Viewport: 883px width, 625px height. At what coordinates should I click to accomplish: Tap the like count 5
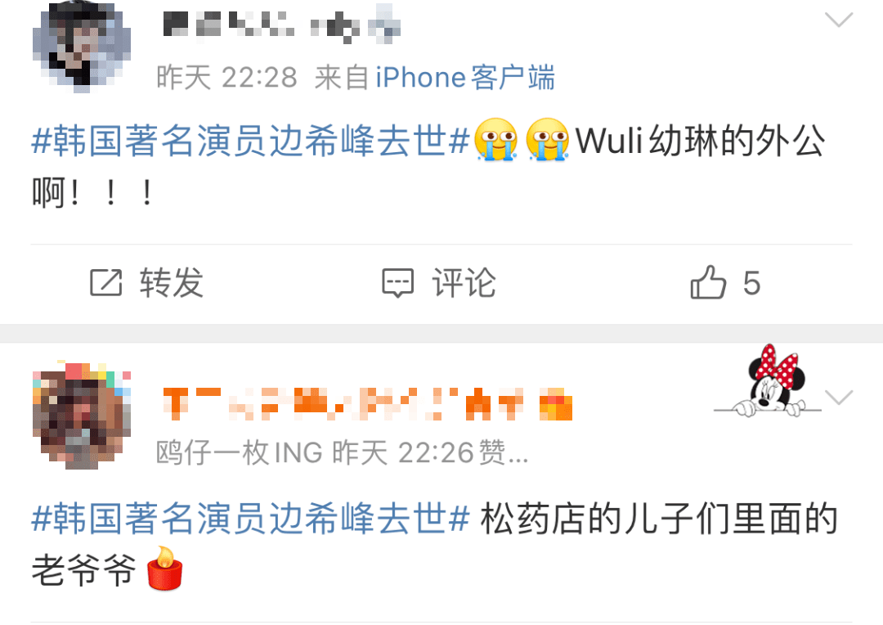click(752, 283)
